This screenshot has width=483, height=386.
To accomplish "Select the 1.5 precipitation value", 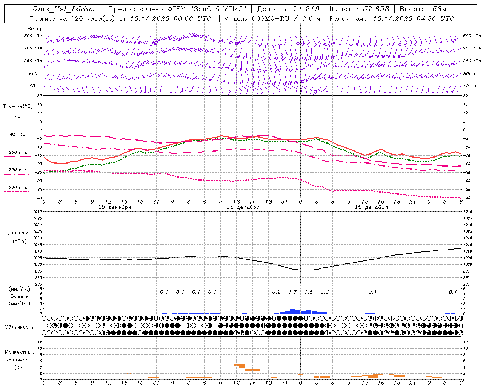I will tap(309, 292).
